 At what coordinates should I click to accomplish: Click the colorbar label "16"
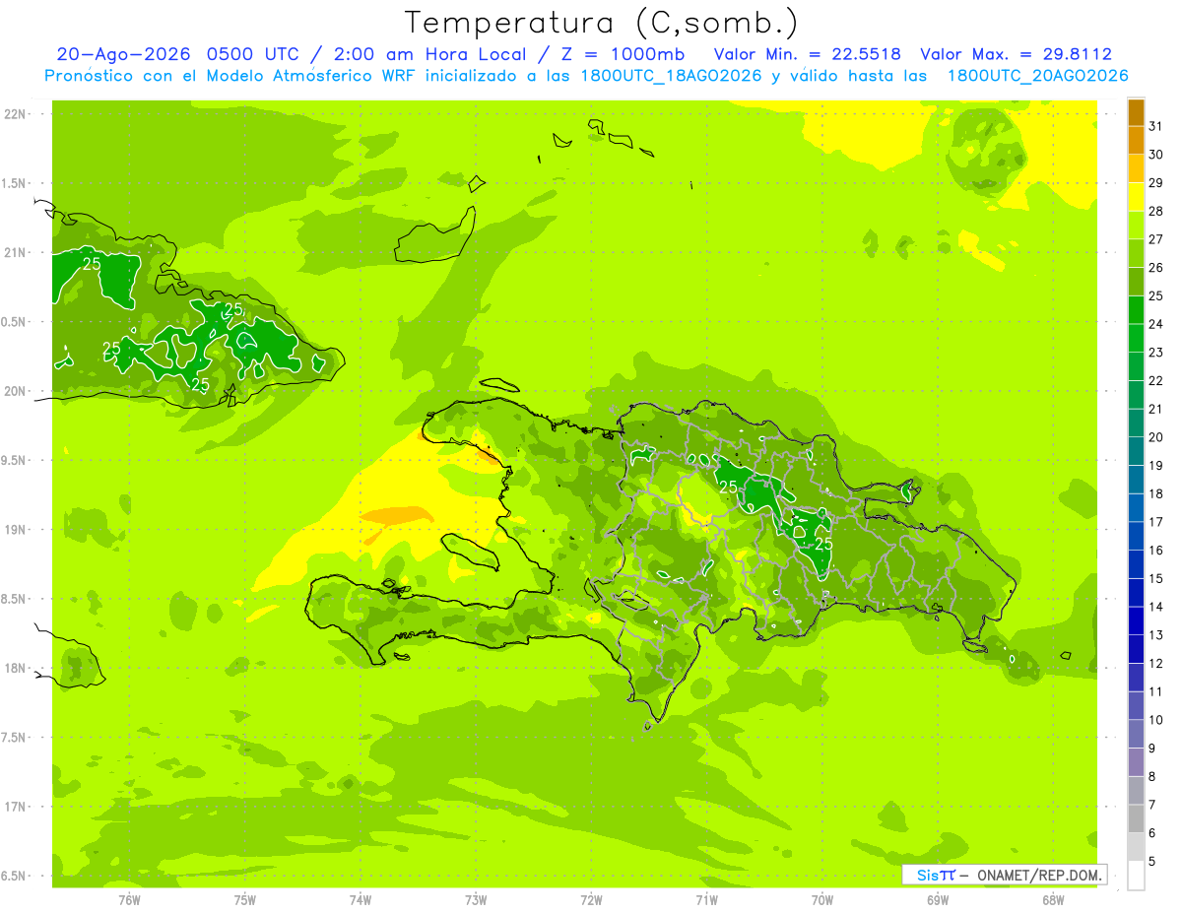tap(1156, 550)
